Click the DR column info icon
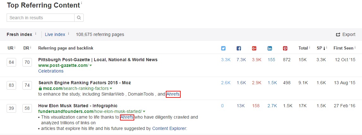Viewport: 362px width, 135px height. (30, 47)
